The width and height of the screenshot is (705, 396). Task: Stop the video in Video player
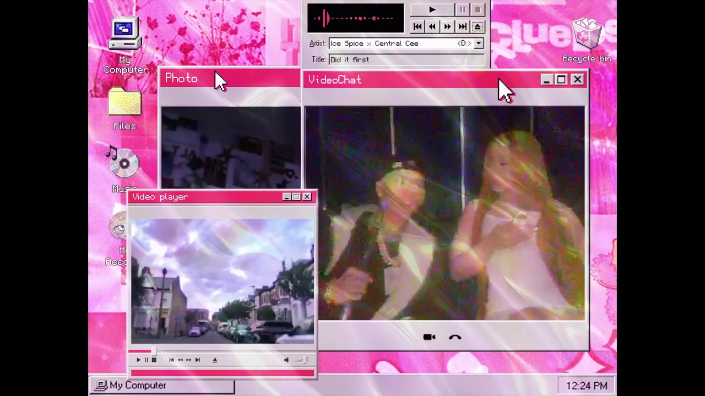(154, 360)
